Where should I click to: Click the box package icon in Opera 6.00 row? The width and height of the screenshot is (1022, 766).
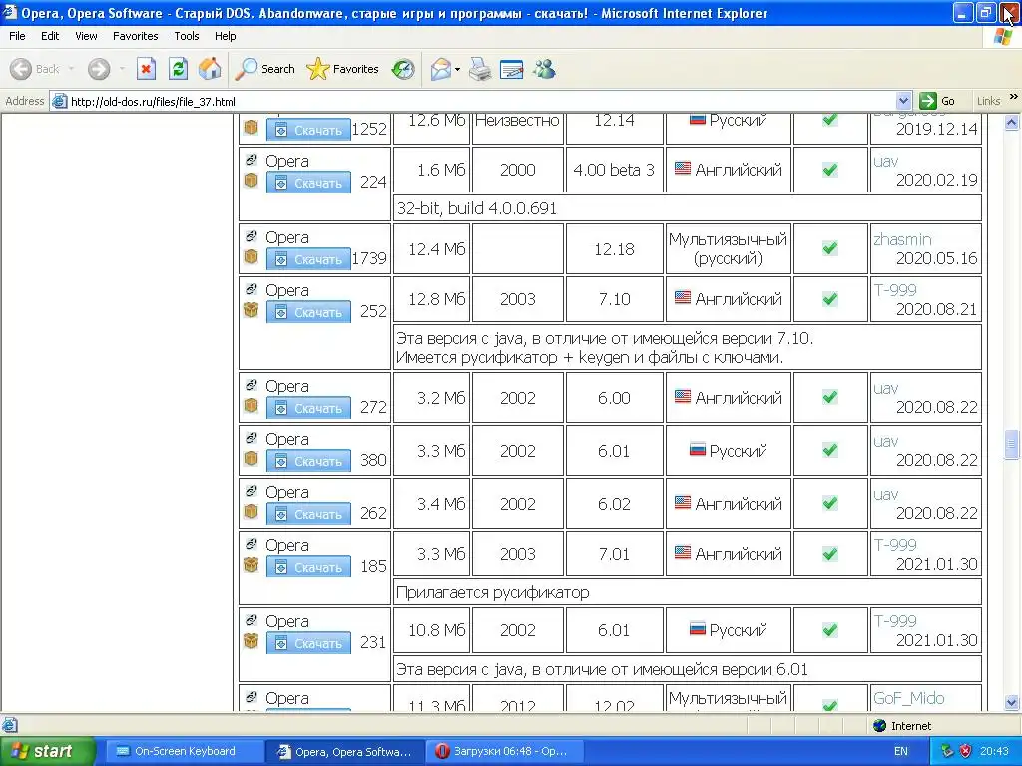(x=251, y=406)
